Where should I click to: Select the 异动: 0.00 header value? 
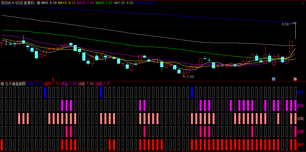[35, 84]
